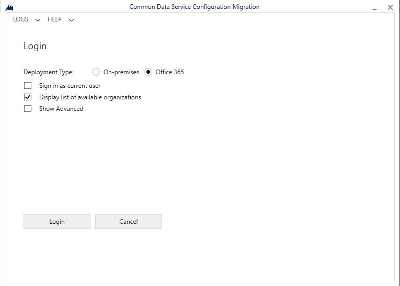Viewport: 400px width, 286px height.
Task: Uncheck the Display list of available organizations box
Action: coord(28,97)
